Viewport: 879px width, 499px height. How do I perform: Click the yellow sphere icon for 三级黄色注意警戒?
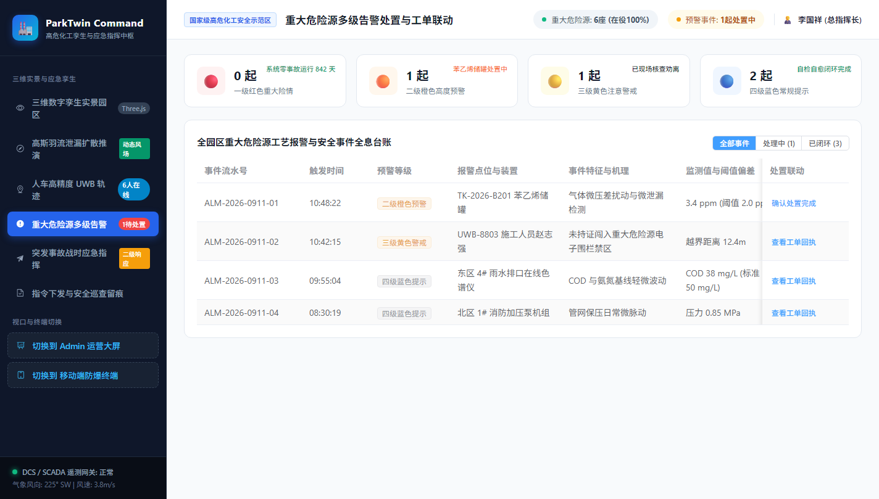point(555,81)
